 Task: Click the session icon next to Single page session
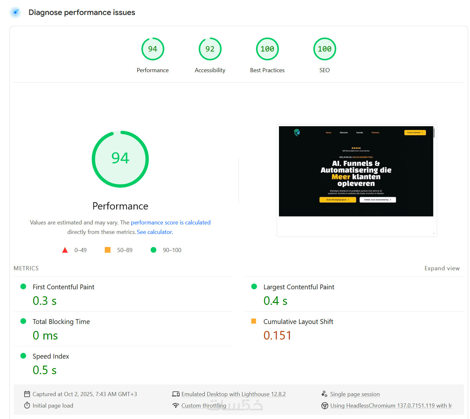[x=324, y=394]
